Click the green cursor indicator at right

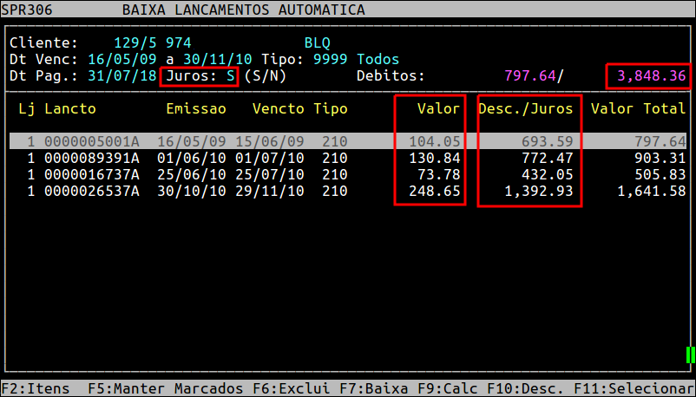pyautogui.click(x=691, y=355)
